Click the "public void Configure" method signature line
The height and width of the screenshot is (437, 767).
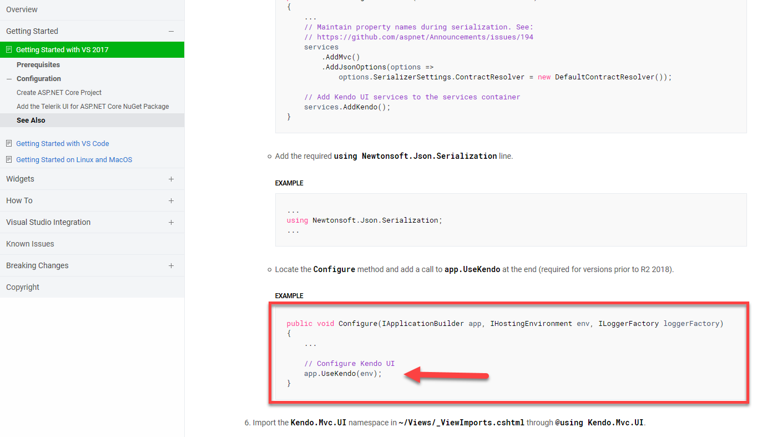pyautogui.click(x=505, y=324)
